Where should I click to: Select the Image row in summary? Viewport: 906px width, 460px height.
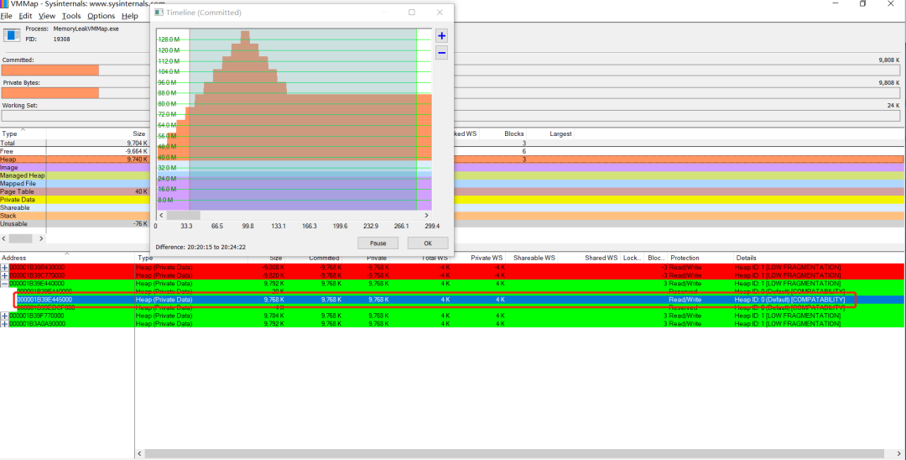(452, 167)
